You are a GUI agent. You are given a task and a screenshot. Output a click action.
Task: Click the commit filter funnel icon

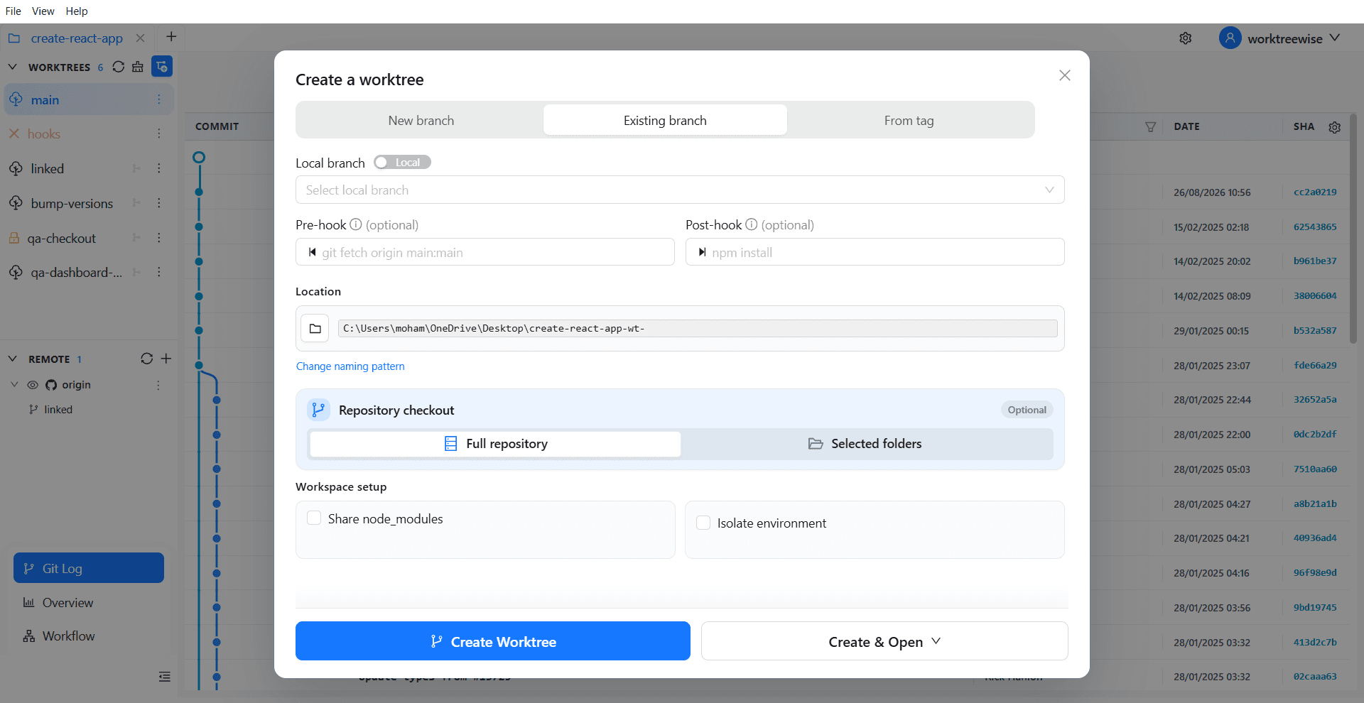pos(1150,126)
